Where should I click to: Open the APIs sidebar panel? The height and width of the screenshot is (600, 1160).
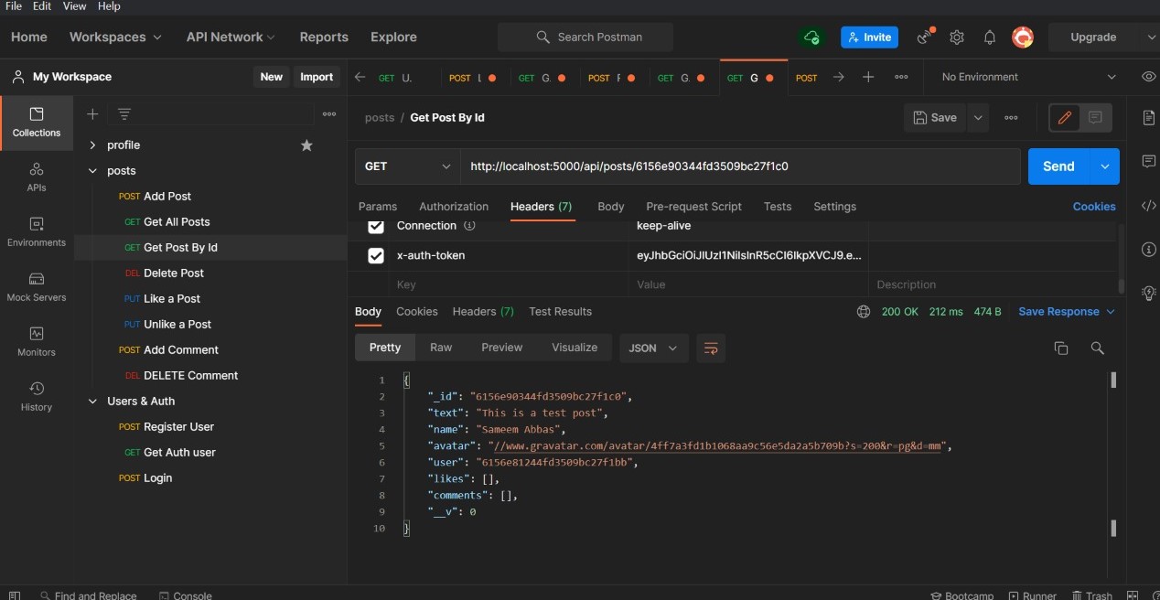pyautogui.click(x=37, y=177)
